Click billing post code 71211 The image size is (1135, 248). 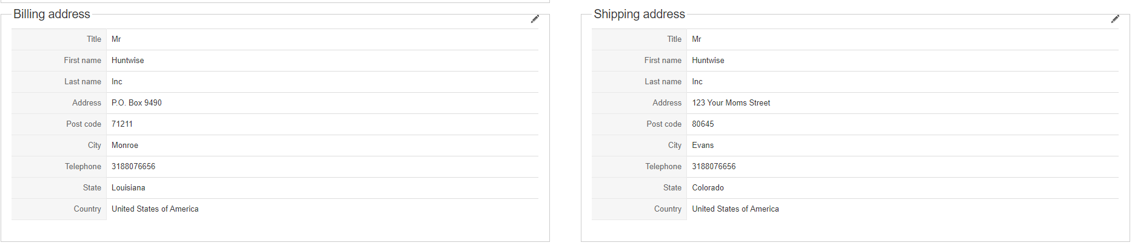coord(122,124)
